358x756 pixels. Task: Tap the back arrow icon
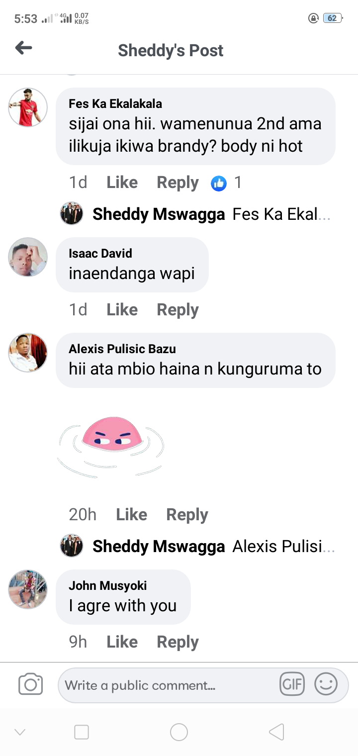23,48
